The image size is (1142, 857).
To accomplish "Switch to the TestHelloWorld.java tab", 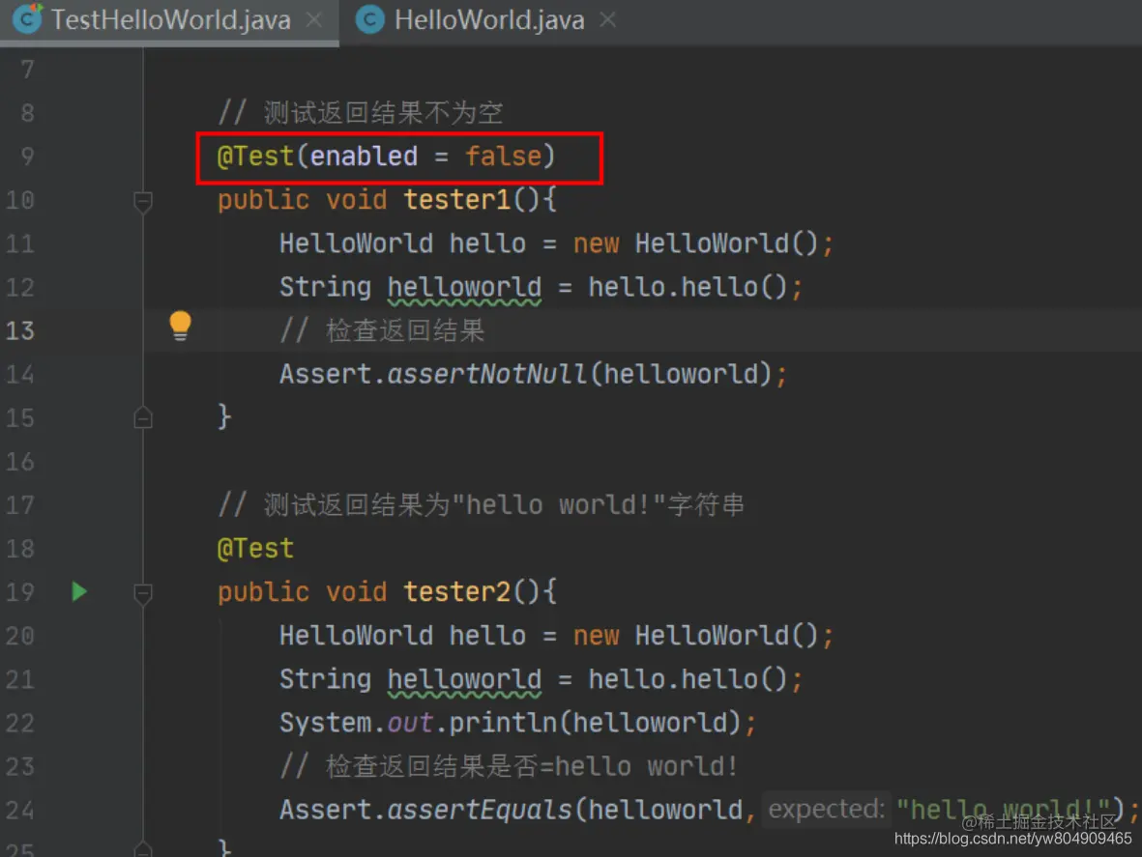I will (169, 20).
